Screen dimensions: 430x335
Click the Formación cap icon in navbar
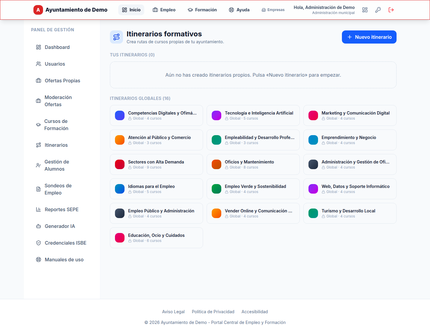pyautogui.click(x=190, y=10)
